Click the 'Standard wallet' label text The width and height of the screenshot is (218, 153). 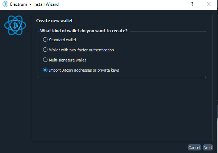[x=63, y=40]
